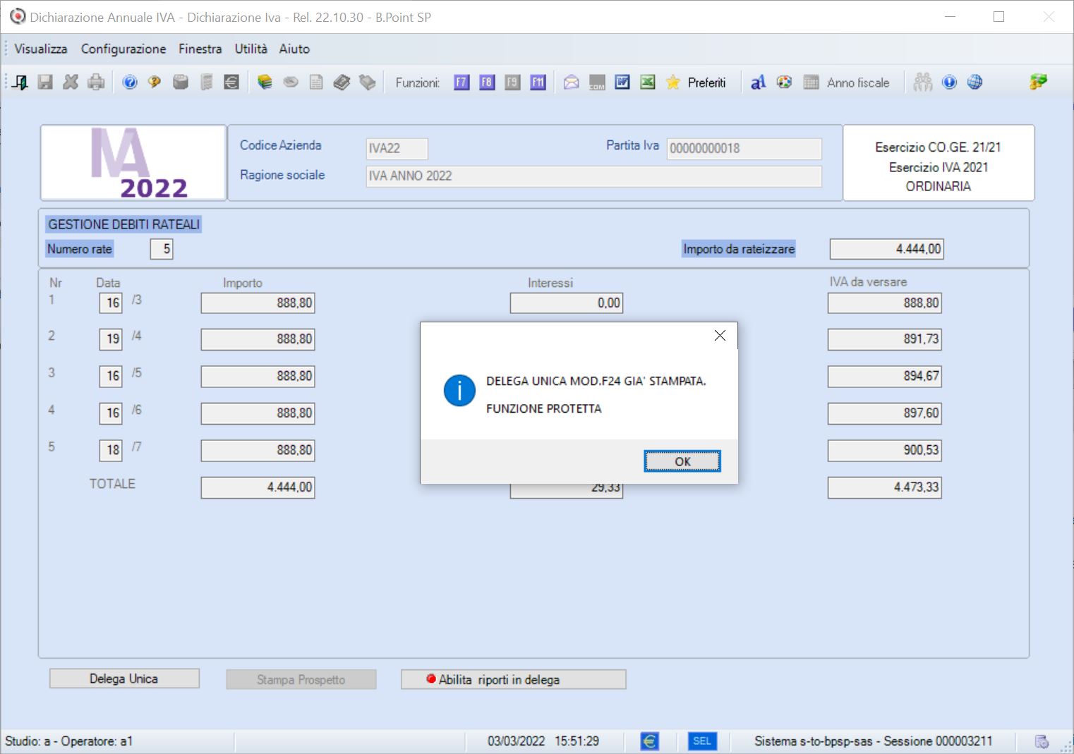This screenshot has width=1074, height=754.
Task: Click the exit door icon in toolbar
Action: 20,83
